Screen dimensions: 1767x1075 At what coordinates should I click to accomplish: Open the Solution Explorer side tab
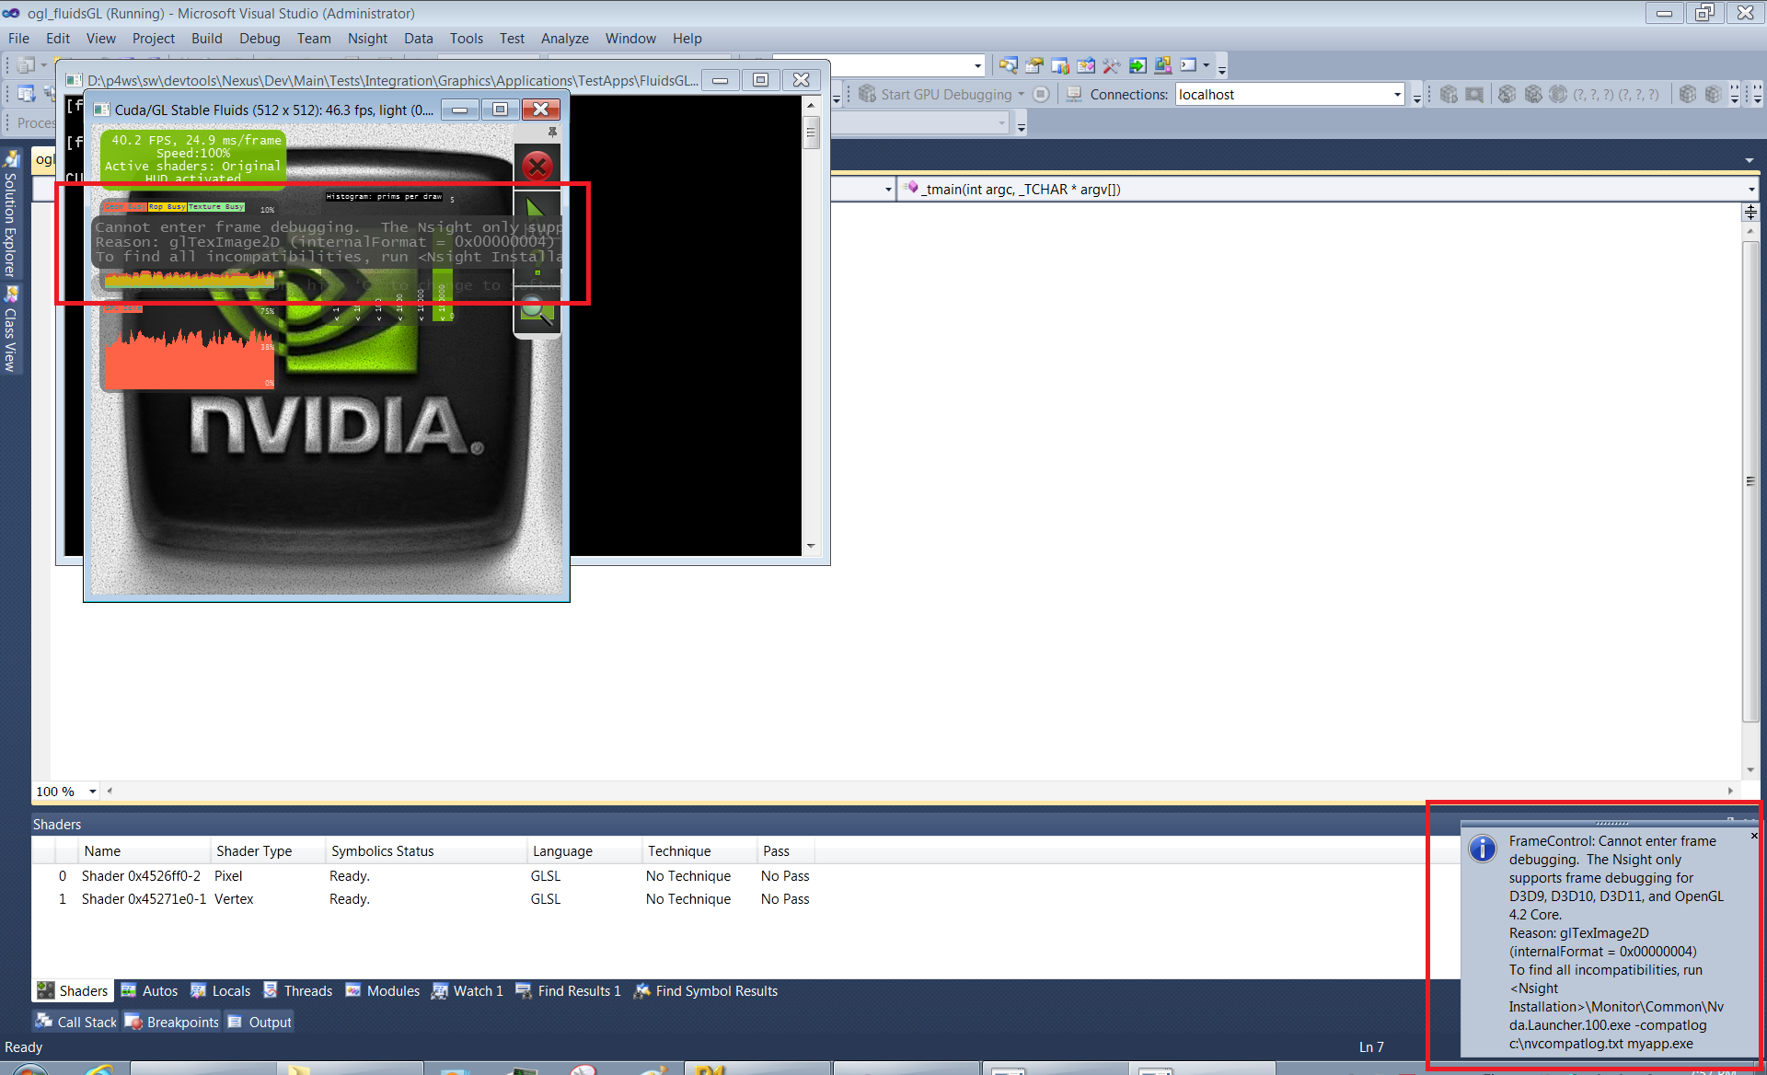tap(11, 214)
